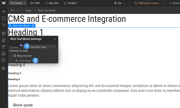Image resolution: width=180 pixels, height=108 pixels.
Task: Select Body in the breadcrumb
Action: [x=28, y=11]
